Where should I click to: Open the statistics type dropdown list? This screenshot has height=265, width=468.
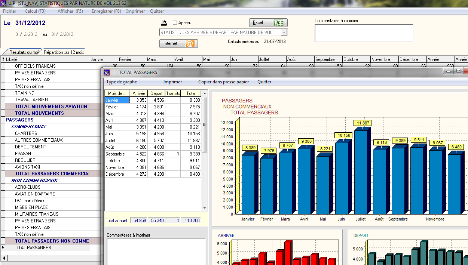coord(284,33)
